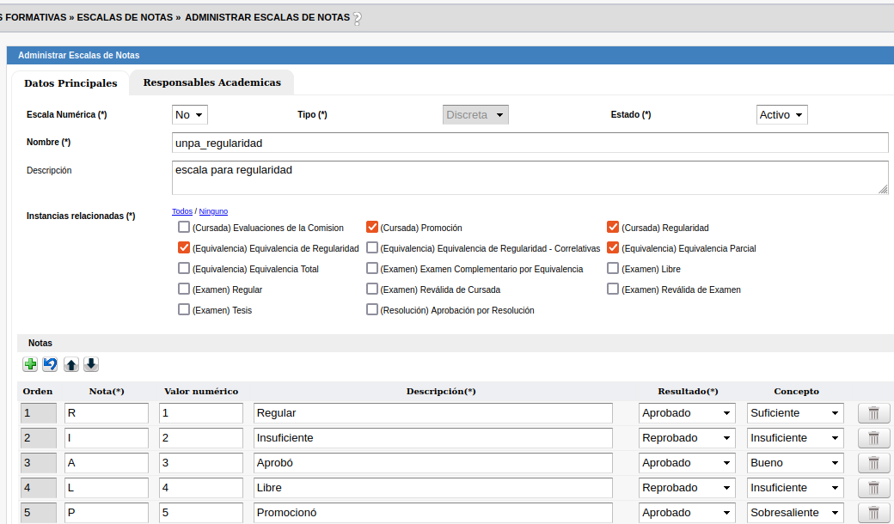The height and width of the screenshot is (524, 894).
Task: Click Descripción field containing Libre
Action: [433, 488]
